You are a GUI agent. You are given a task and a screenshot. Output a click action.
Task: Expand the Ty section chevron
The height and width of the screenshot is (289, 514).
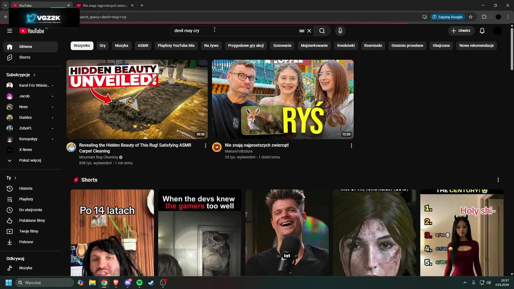[x=15, y=178]
